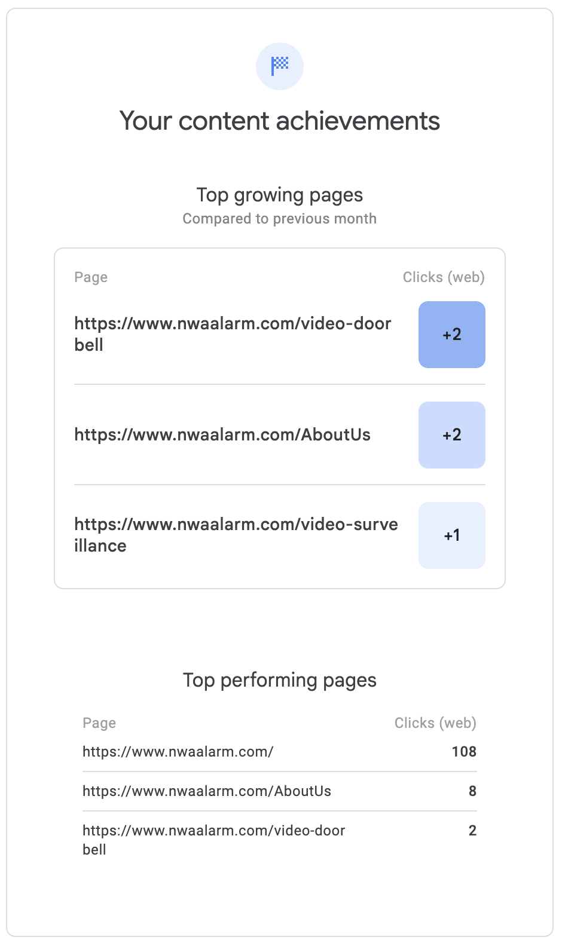Open the video-surveillance page link
The width and height of the screenshot is (562, 943).
(x=236, y=534)
